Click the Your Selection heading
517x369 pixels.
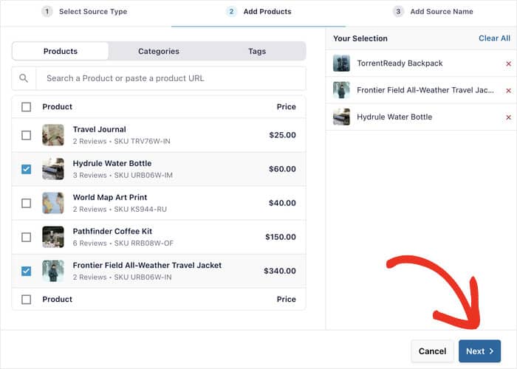(360, 38)
